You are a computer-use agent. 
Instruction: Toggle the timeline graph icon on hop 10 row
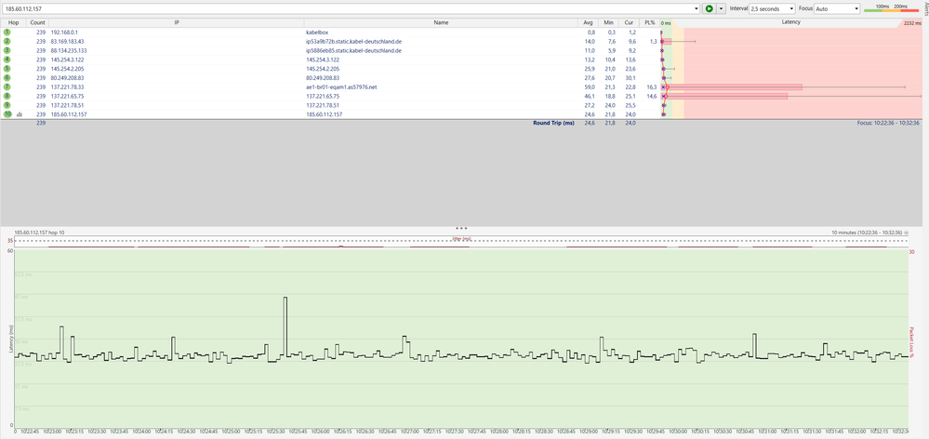click(20, 114)
